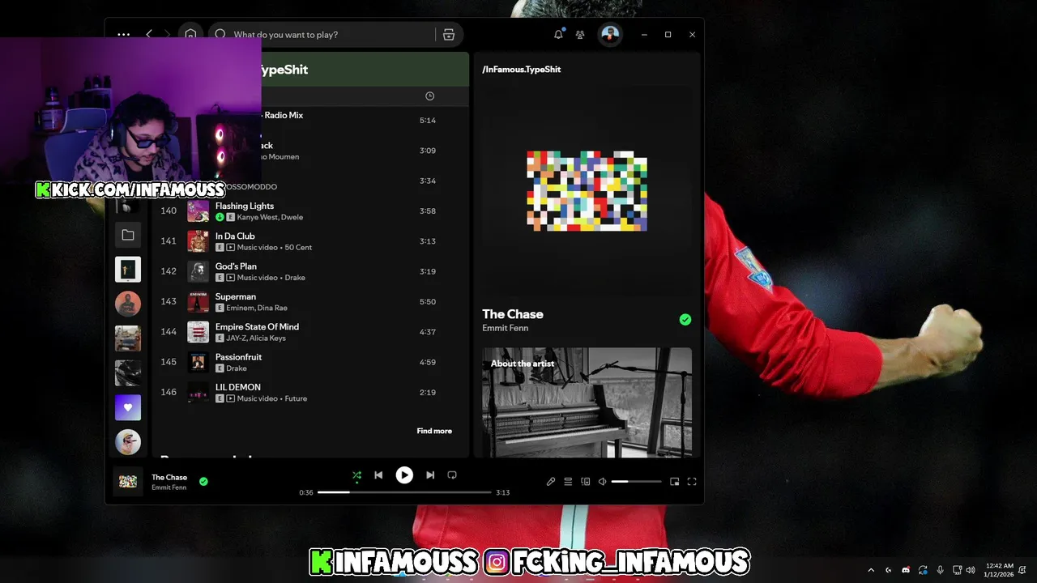The height and width of the screenshot is (583, 1037).
Task: Click the taskbar microphone icon
Action: tap(940, 570)
